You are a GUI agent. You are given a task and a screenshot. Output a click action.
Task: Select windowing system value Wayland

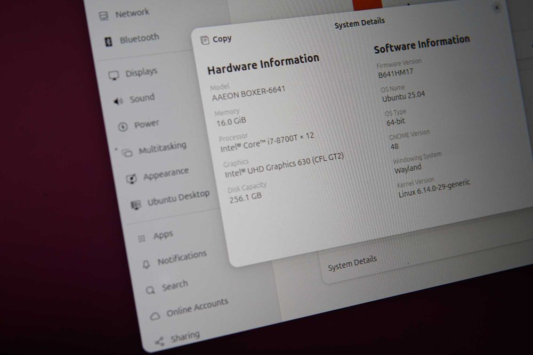(x=408, y=169)
